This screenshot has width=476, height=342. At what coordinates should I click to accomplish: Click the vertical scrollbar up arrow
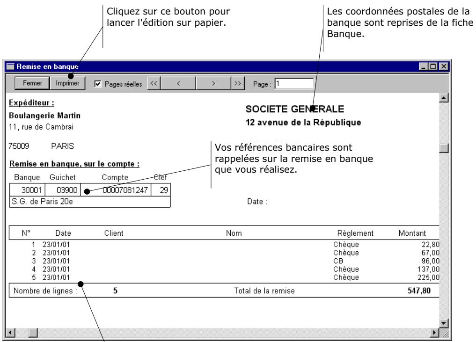point(444,98)
